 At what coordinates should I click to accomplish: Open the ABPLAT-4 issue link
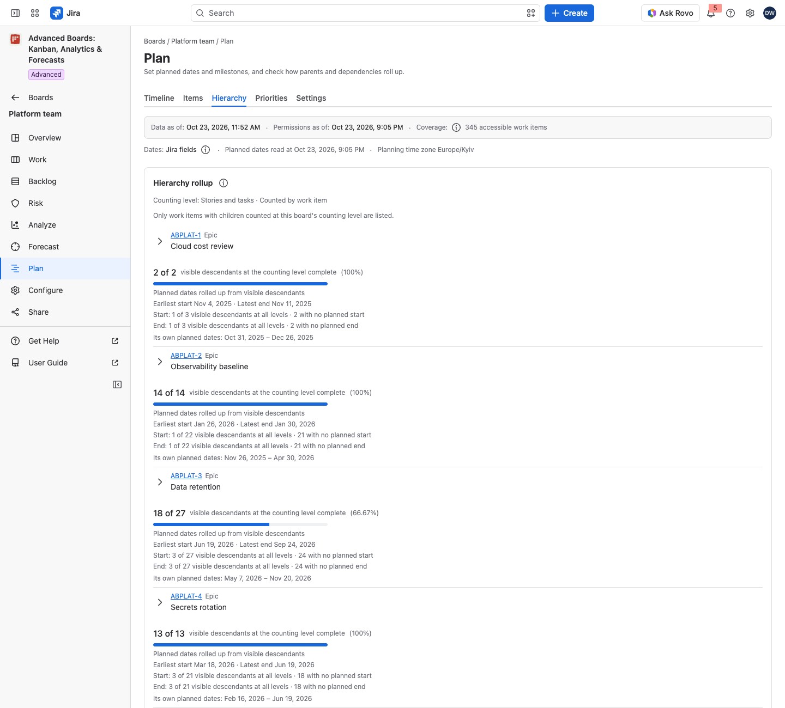tap(186, 596)
